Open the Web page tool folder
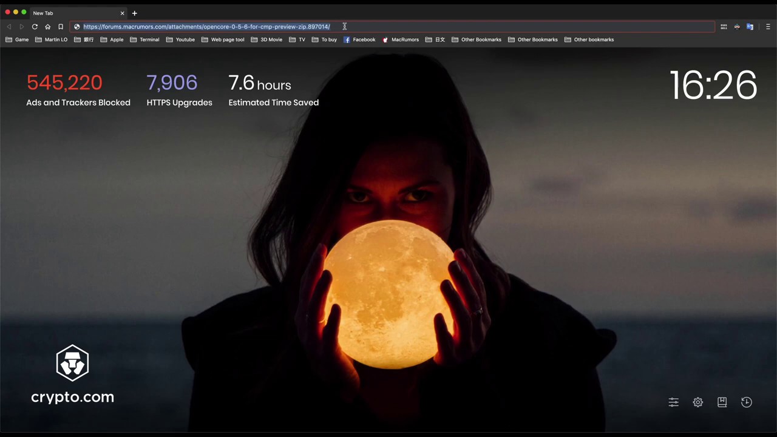777x437 pixels. (x=223, y=39)
